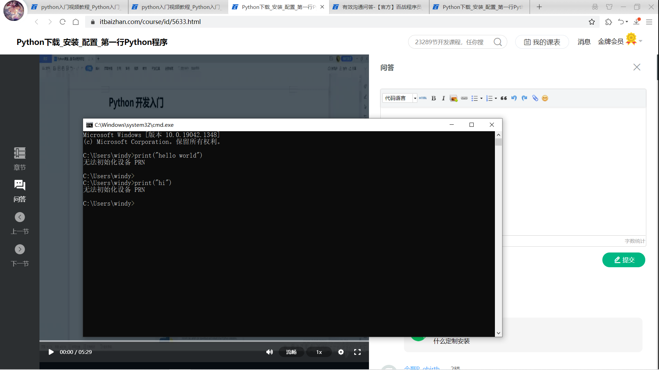Viewport: 659px width, 370px height.
Task: Bookmark this page with the star
Action: (592, 22)
